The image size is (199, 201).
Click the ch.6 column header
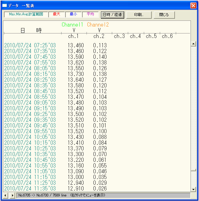(x=167, y=36)
